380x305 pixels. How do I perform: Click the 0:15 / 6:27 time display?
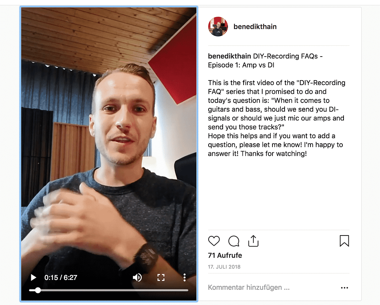click(x=60, y=277)
